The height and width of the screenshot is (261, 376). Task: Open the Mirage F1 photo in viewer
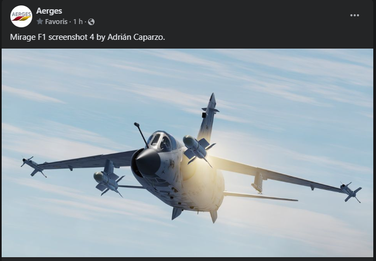[x=187, y=153]
